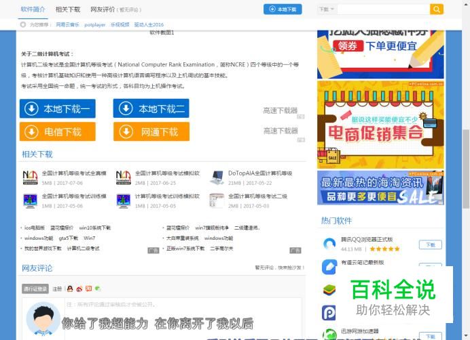Open 全国计算机等级考试全真模 download link
The width and height of the screenshot is (470, 340).
(x=74, y=173)
